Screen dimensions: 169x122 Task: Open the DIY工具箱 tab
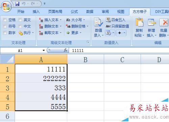point(162,12)
